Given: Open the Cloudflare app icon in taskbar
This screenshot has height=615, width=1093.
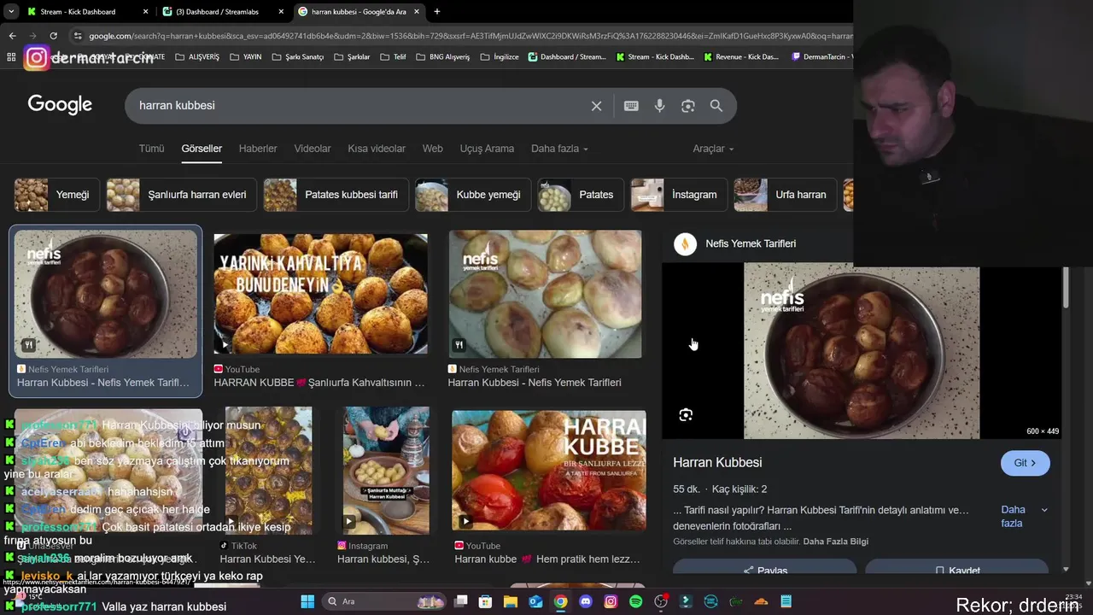Looking at the screenshot, I should click(x=761, y=601).
